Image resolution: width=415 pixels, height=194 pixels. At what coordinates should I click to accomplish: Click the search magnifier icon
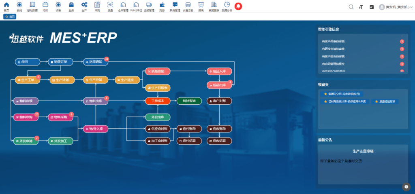[351, 7]
